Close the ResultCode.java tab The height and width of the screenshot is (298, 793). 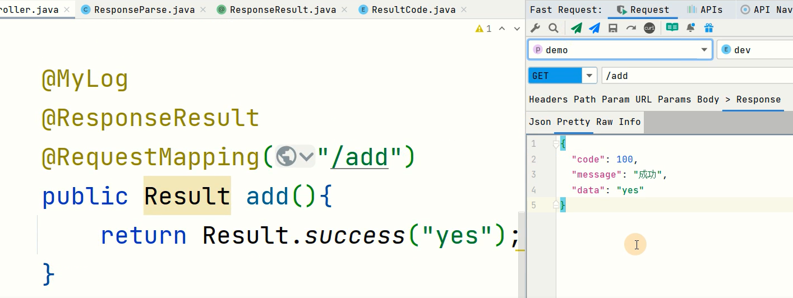tap(464, 10)
